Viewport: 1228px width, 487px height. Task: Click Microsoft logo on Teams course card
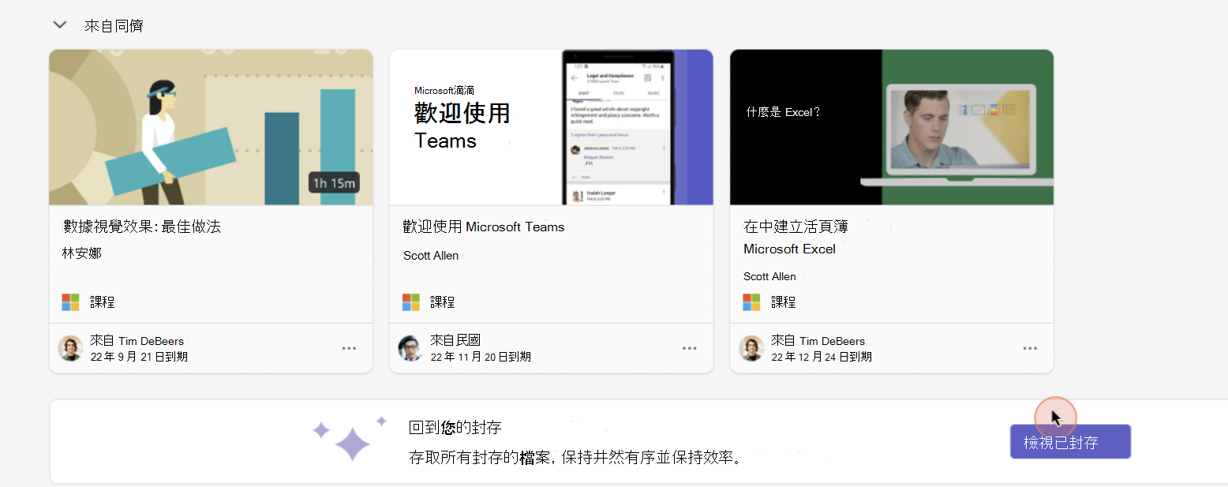[411, 302]
